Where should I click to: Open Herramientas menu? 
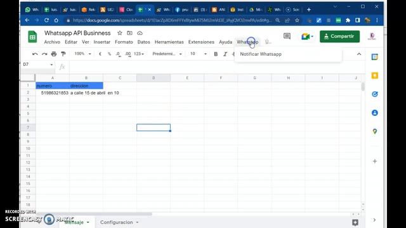pos(169,42)
